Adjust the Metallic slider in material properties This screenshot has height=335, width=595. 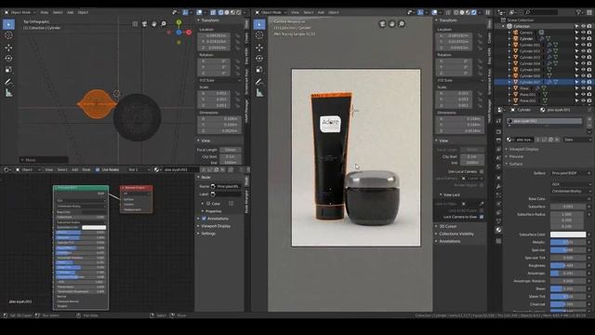point(568,242)
